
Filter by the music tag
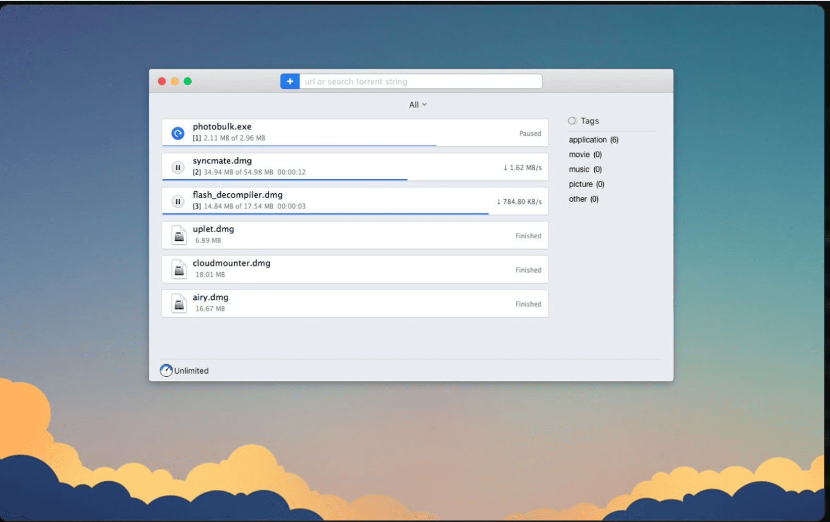point(585,169)
